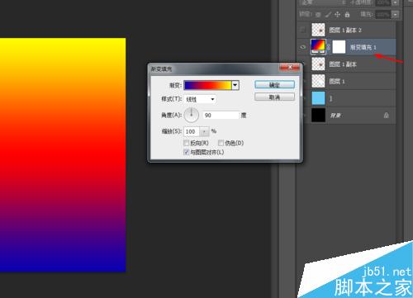Show the hidden 图层 1 副本 2 layer
The image size is (413, 298).
click(303, 30)
